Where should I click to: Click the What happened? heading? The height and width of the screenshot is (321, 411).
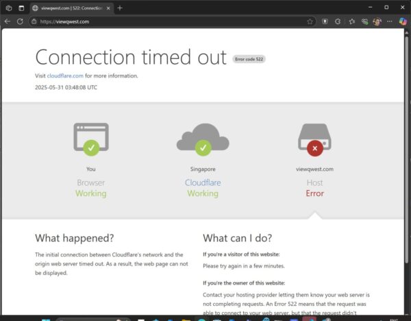click(x=75, y=238)
